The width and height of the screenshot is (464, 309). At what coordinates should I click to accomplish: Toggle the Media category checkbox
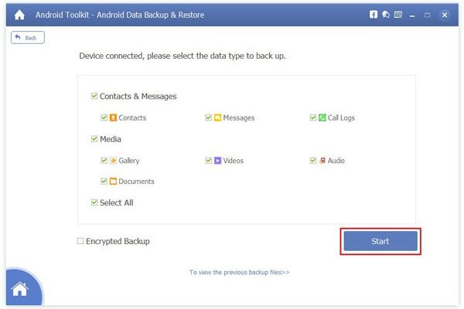pos(94,139)
